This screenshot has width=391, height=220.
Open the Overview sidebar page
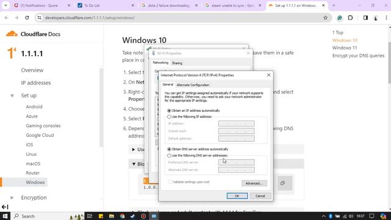point(32,70)
